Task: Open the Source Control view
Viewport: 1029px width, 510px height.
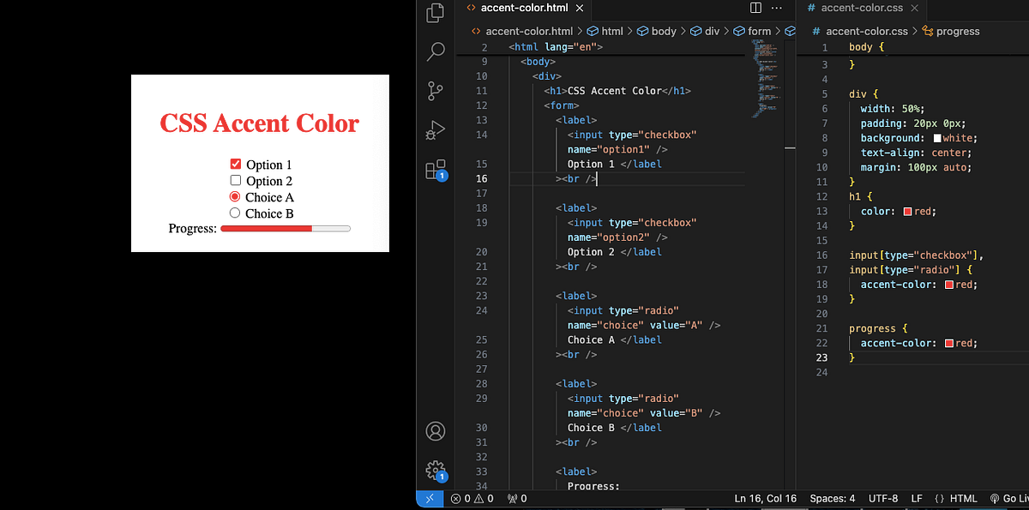Action: click(435, 90)
